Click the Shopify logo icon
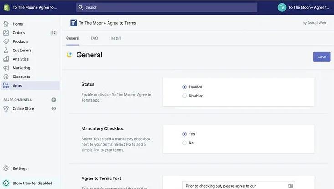This screenshot has width=334, height=189. (6, 7)
